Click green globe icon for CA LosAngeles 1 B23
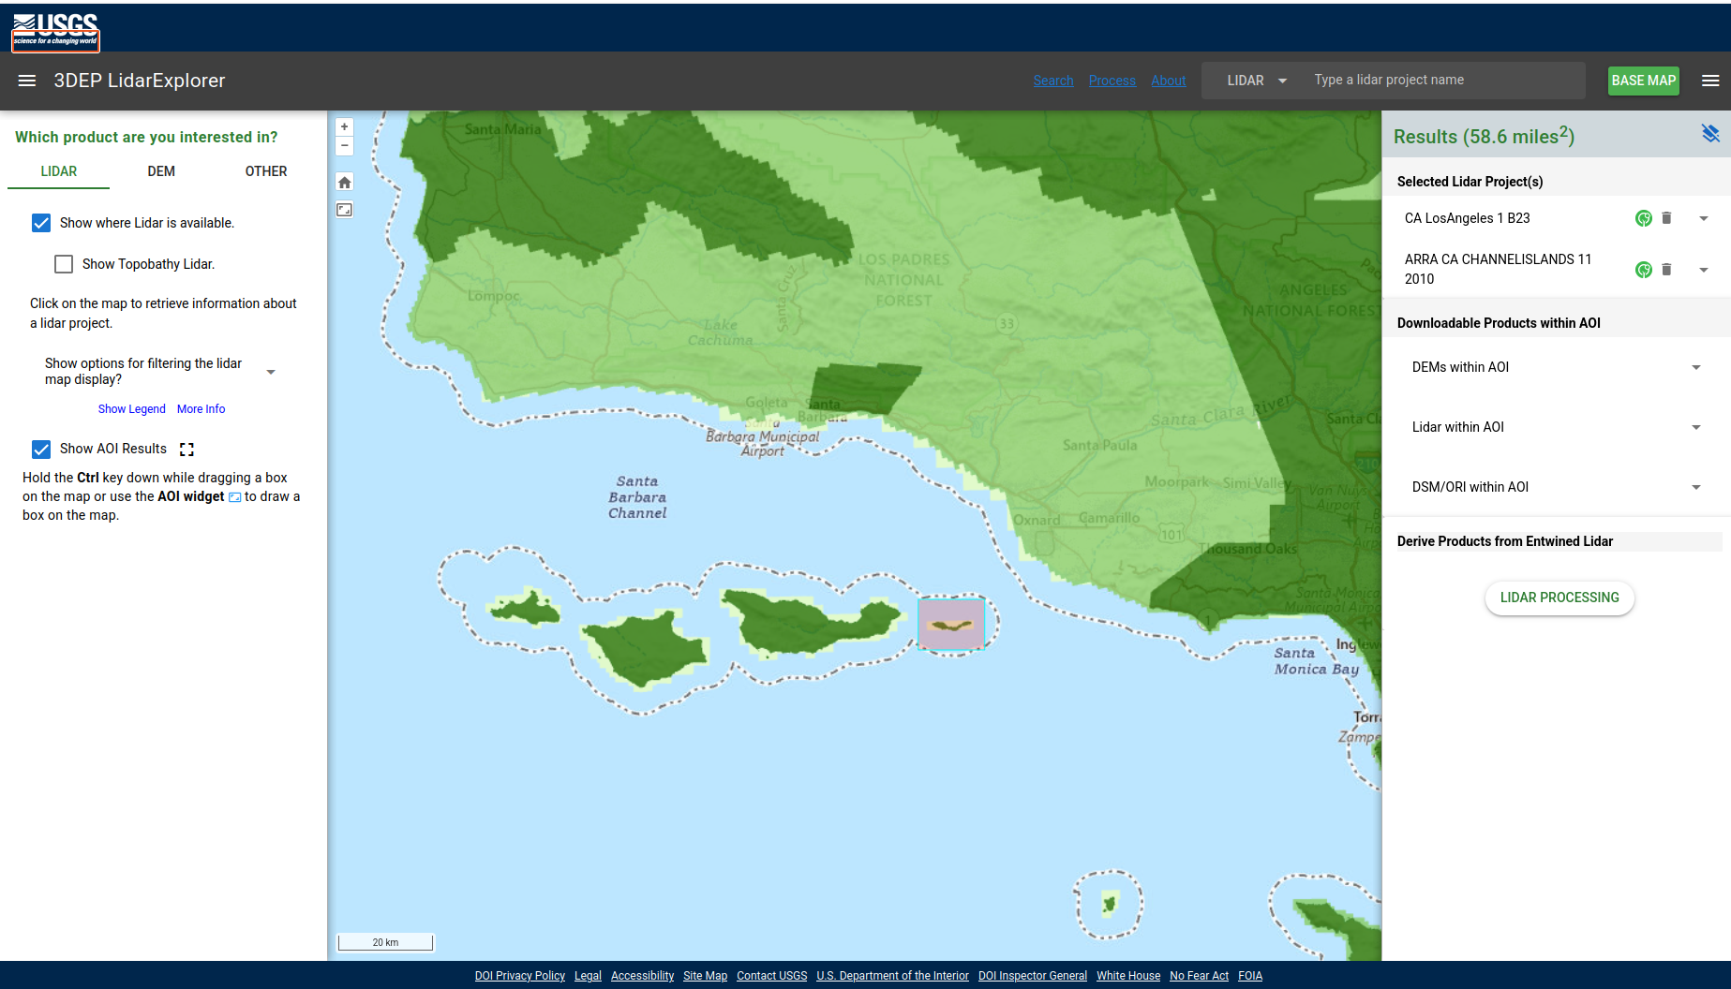 pyautogui.click(x=1644, y=218)
